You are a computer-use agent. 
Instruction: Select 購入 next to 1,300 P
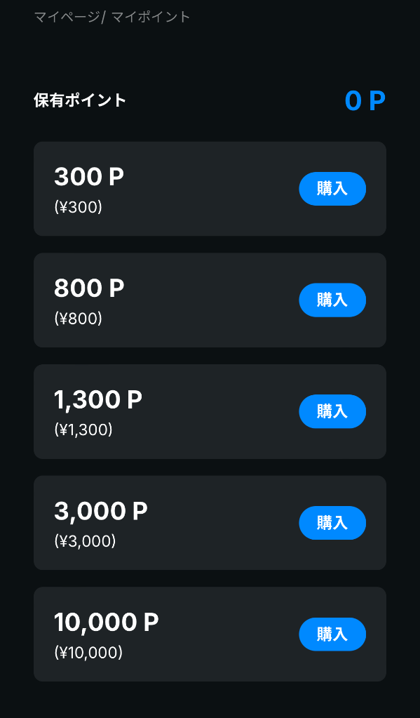pos(332,411)
